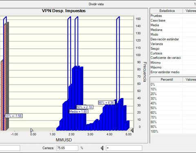Select the 10% = -1.58 marker label
196x153 pixels.
point(13,116)
